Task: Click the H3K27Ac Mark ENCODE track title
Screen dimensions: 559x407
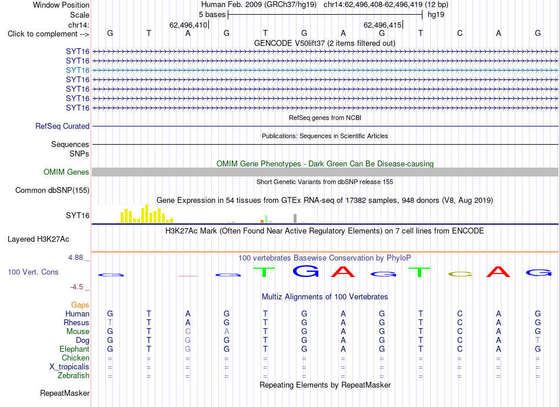Action: [x=325, y=231]
